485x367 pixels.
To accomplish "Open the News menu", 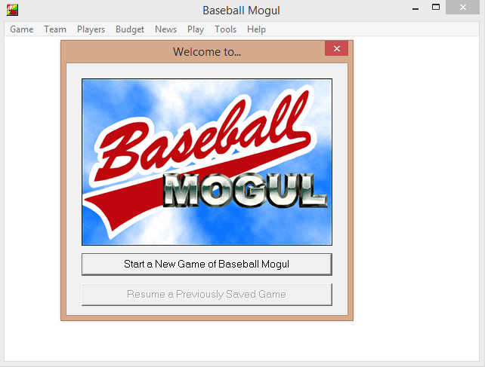I will click(165, 29).
